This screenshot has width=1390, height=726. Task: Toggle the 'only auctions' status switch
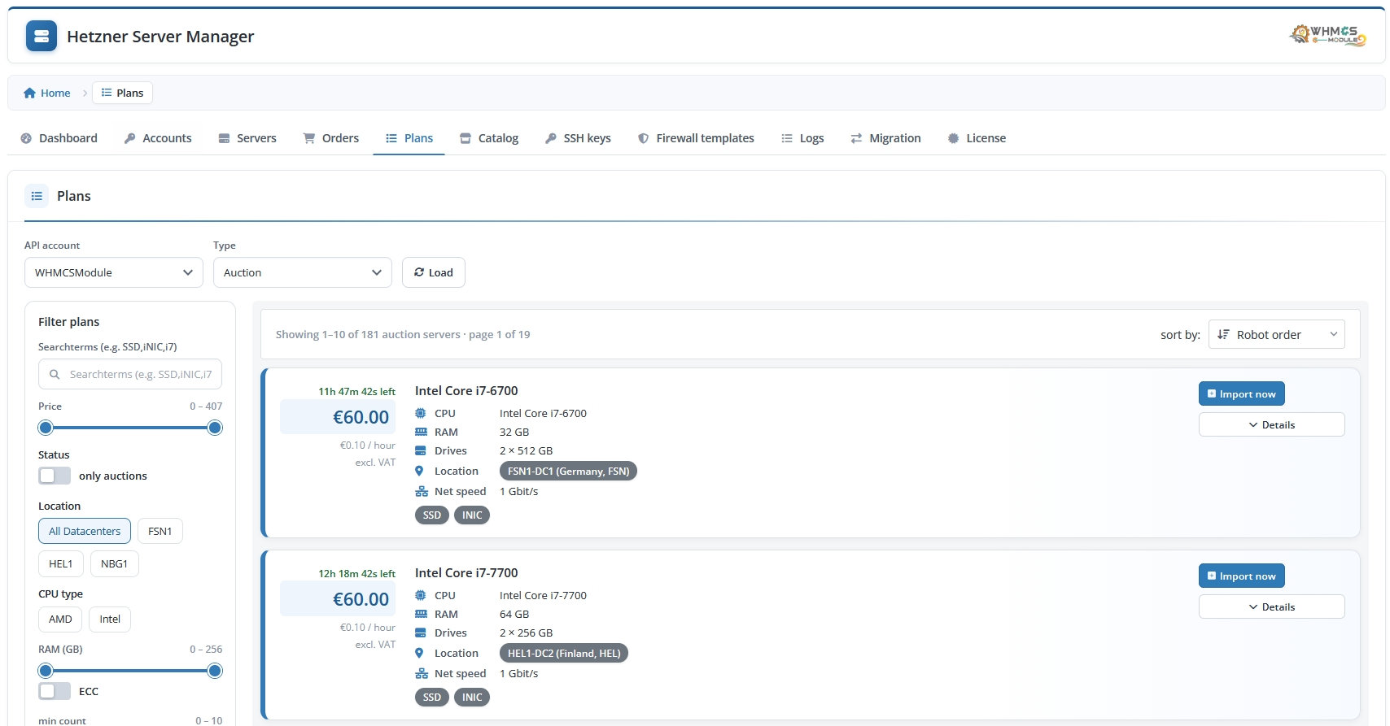(x=55, y=476)
